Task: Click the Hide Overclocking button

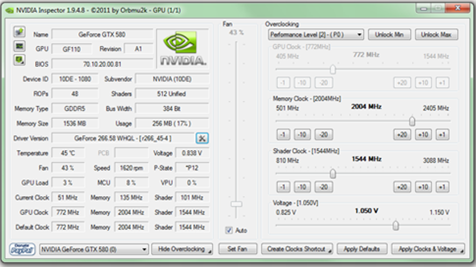Action: click(x=182, y=249)
